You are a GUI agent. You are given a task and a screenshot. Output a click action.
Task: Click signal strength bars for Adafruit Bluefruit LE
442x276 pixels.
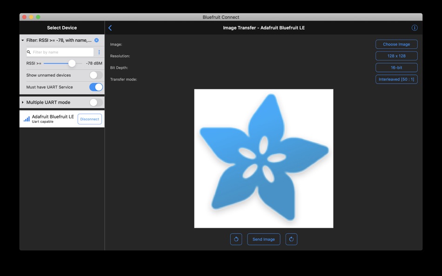click(x=27, y=119)
